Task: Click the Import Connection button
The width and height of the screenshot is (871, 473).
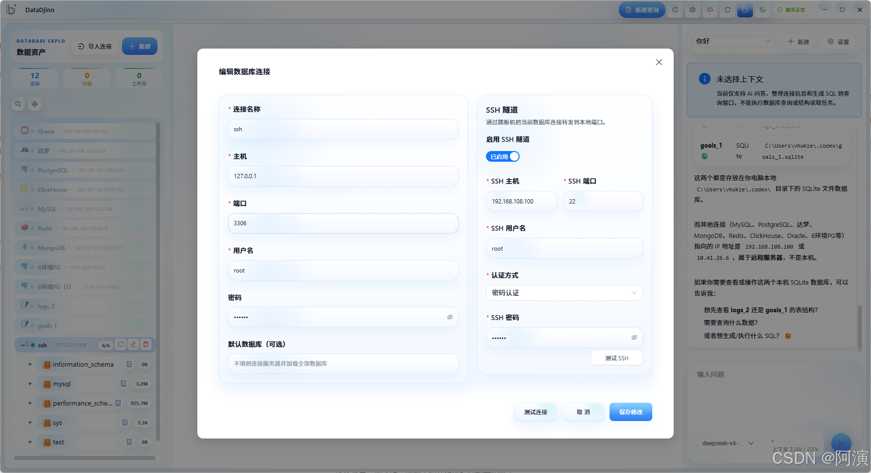Action: (95, 47)
